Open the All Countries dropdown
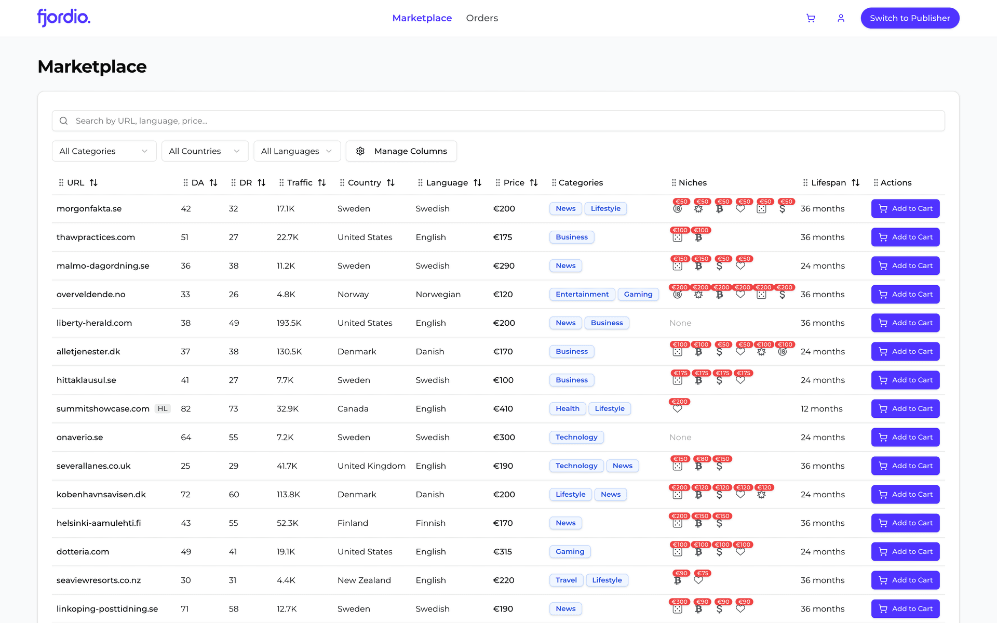997x623 pixels. (205, 151)
